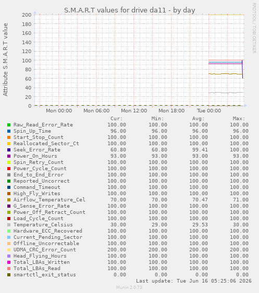Click the blue Spin_Up_Time legend swatch
The height and width of the screenshot is (293, 259).
click(9, 131)
